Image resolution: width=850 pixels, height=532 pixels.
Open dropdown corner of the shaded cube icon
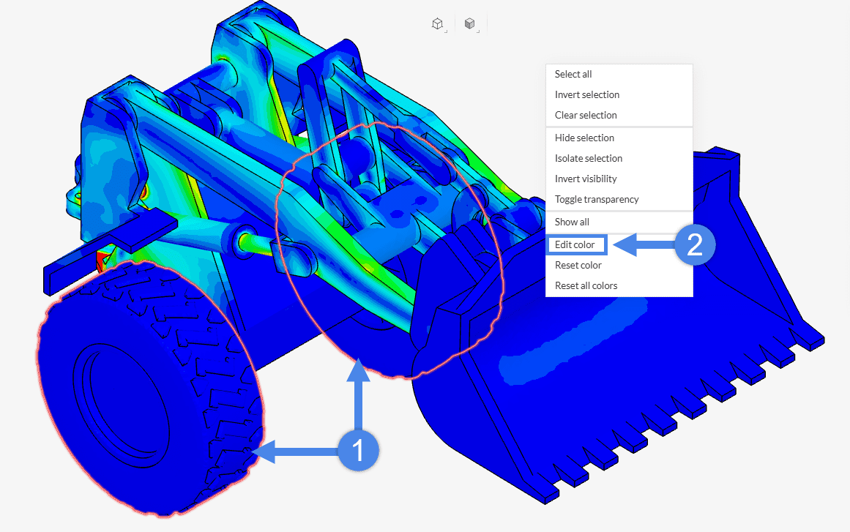pos(478,31)
